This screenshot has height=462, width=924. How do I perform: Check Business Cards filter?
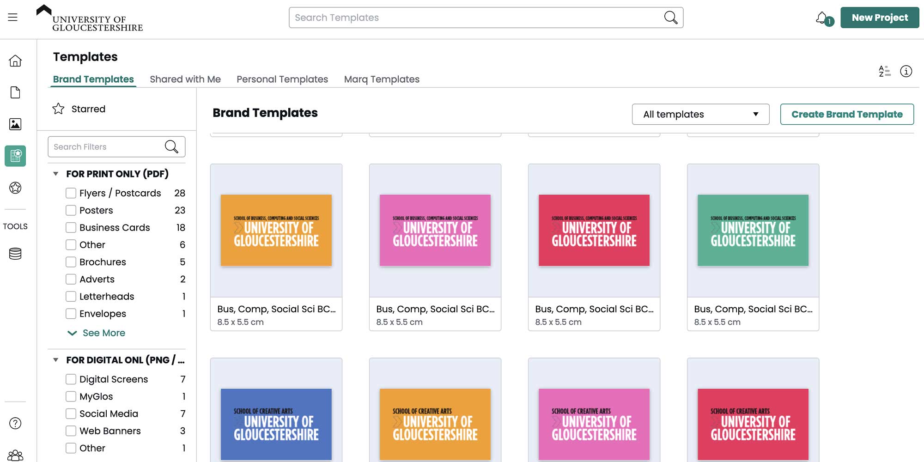(x=71, y=227)
